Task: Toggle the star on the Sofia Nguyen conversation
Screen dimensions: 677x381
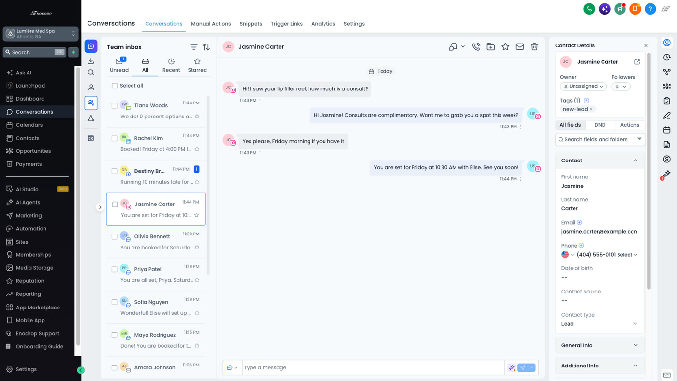Action: [x=197, y=313]
